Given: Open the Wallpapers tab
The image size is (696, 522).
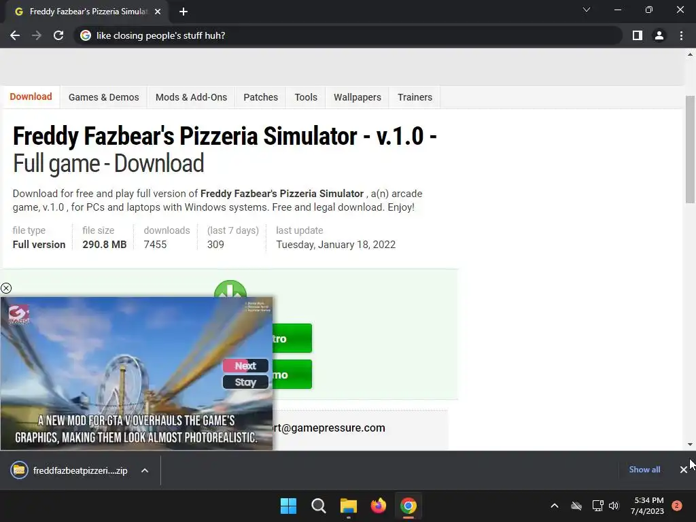Looking at the screenshot, I should 358,97.
